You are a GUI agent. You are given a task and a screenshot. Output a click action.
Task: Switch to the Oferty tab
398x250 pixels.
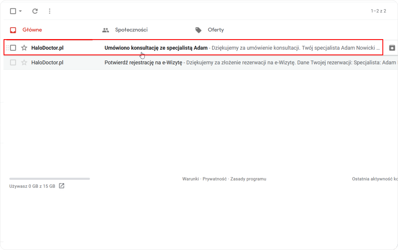(209, 30)
